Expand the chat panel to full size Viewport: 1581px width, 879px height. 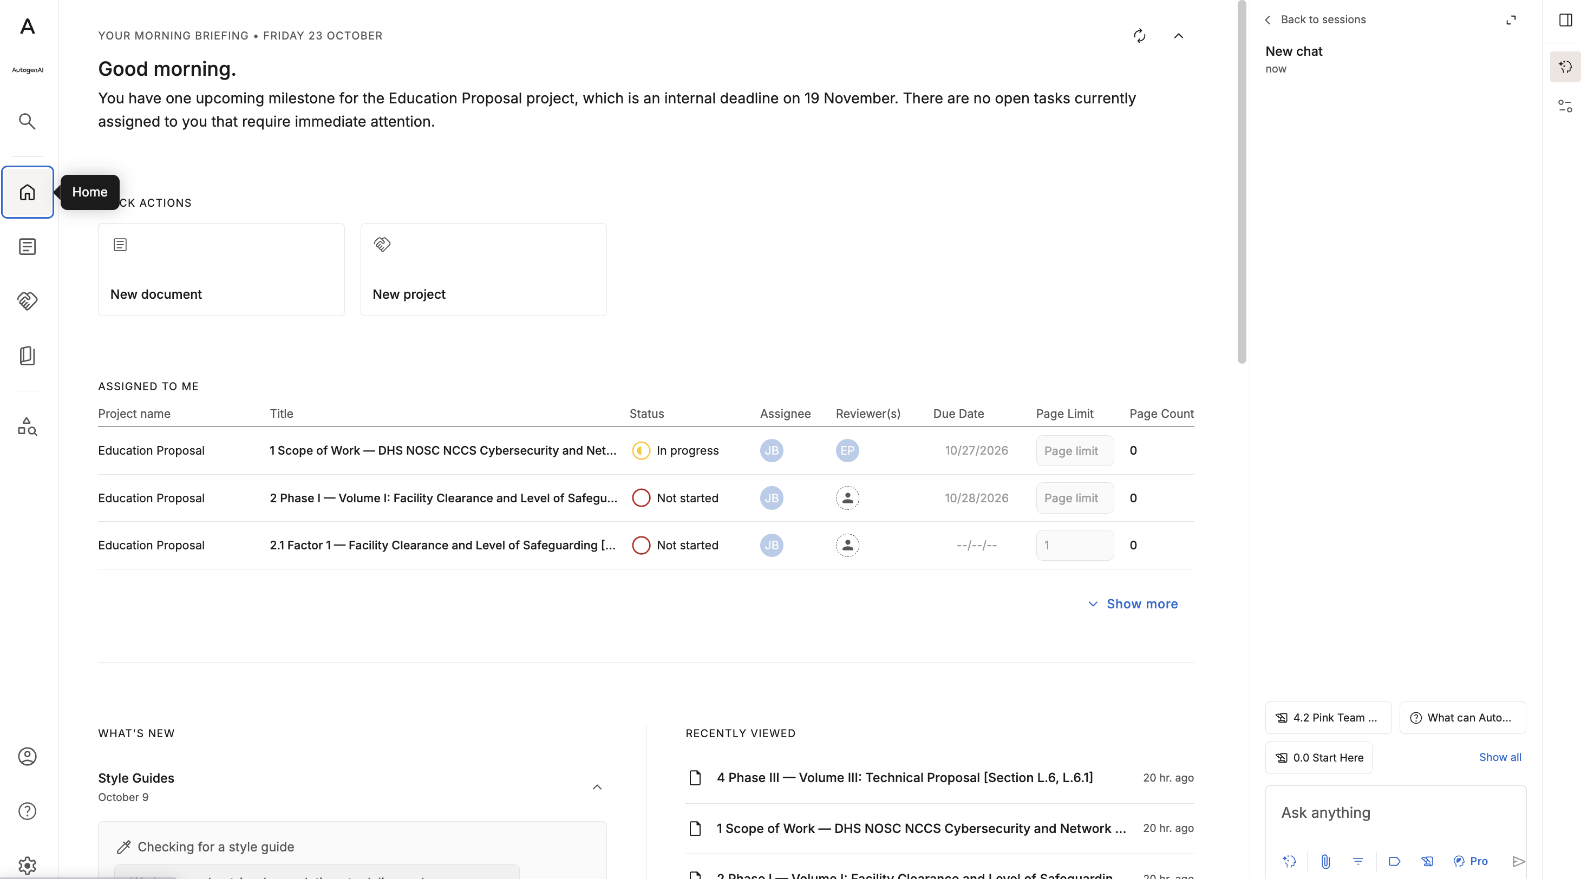pos(1511,19)
